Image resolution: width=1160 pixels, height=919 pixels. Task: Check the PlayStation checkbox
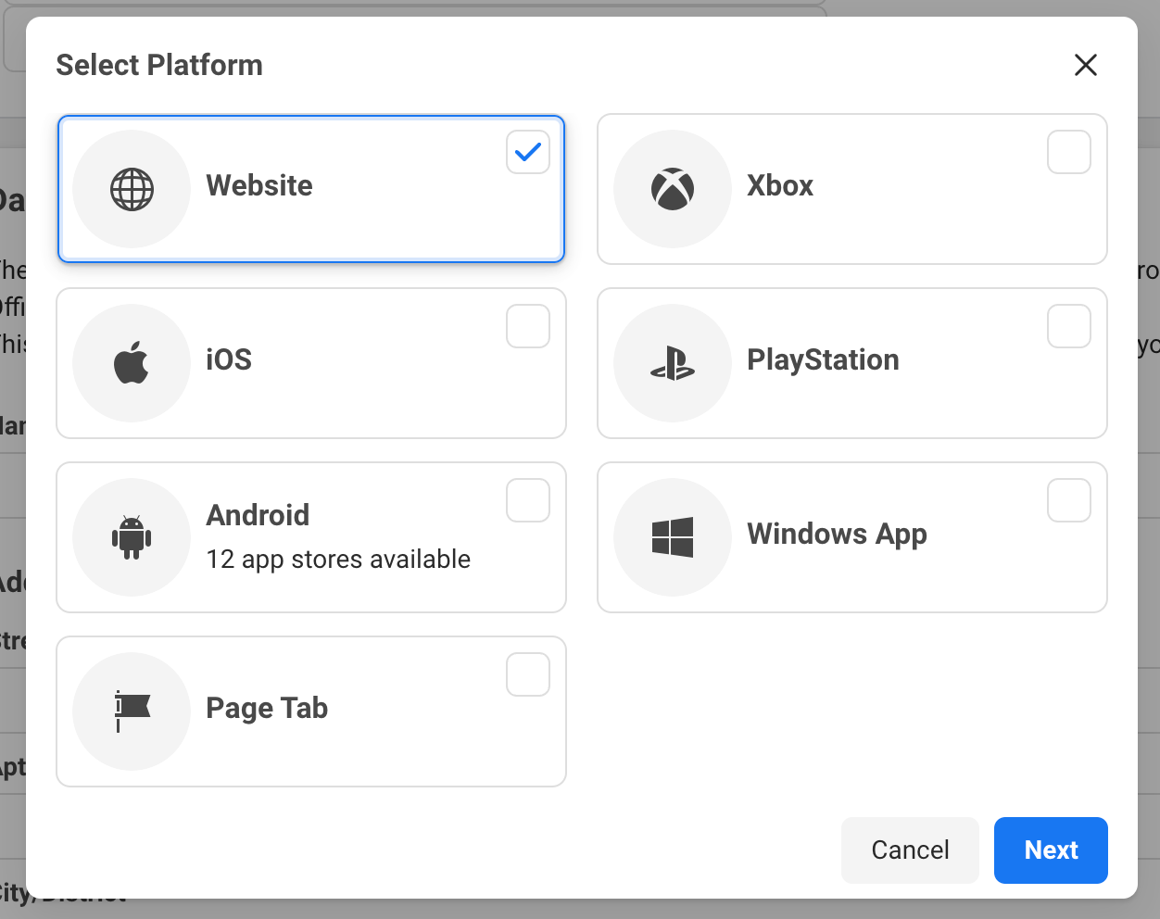pyautogui.click(x=1068, y=326)
